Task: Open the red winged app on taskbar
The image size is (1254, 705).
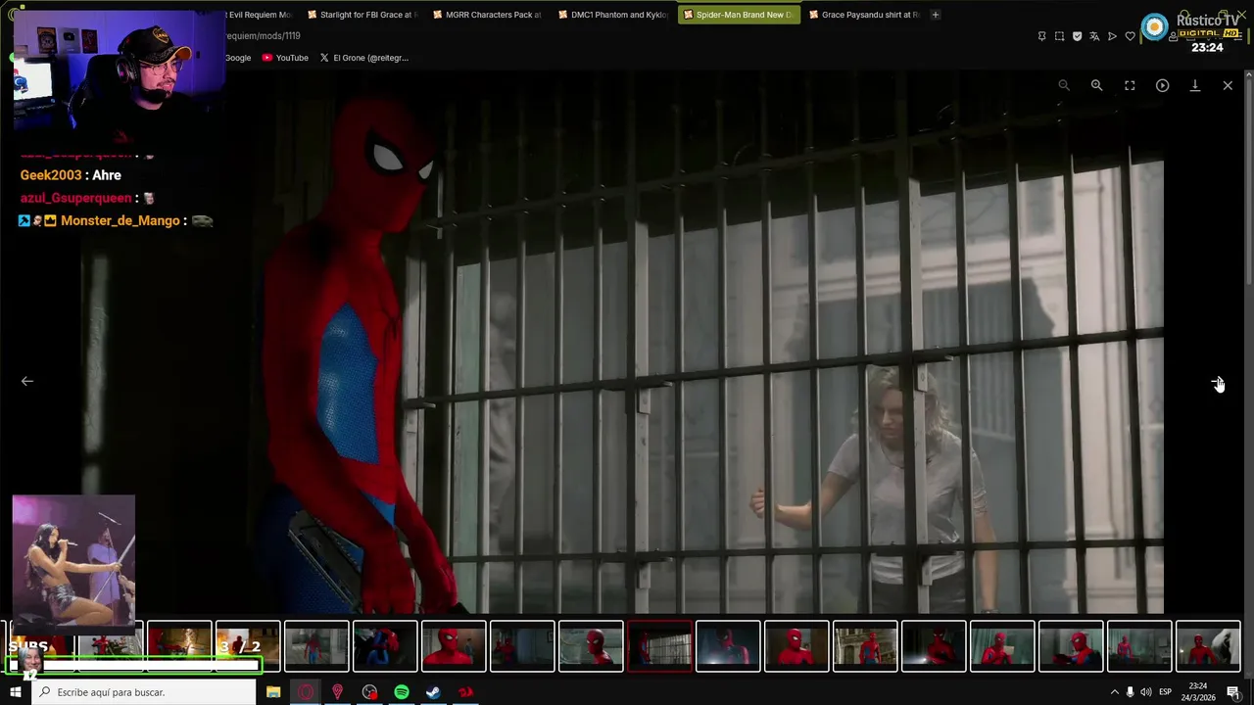Action: [465, 692]
